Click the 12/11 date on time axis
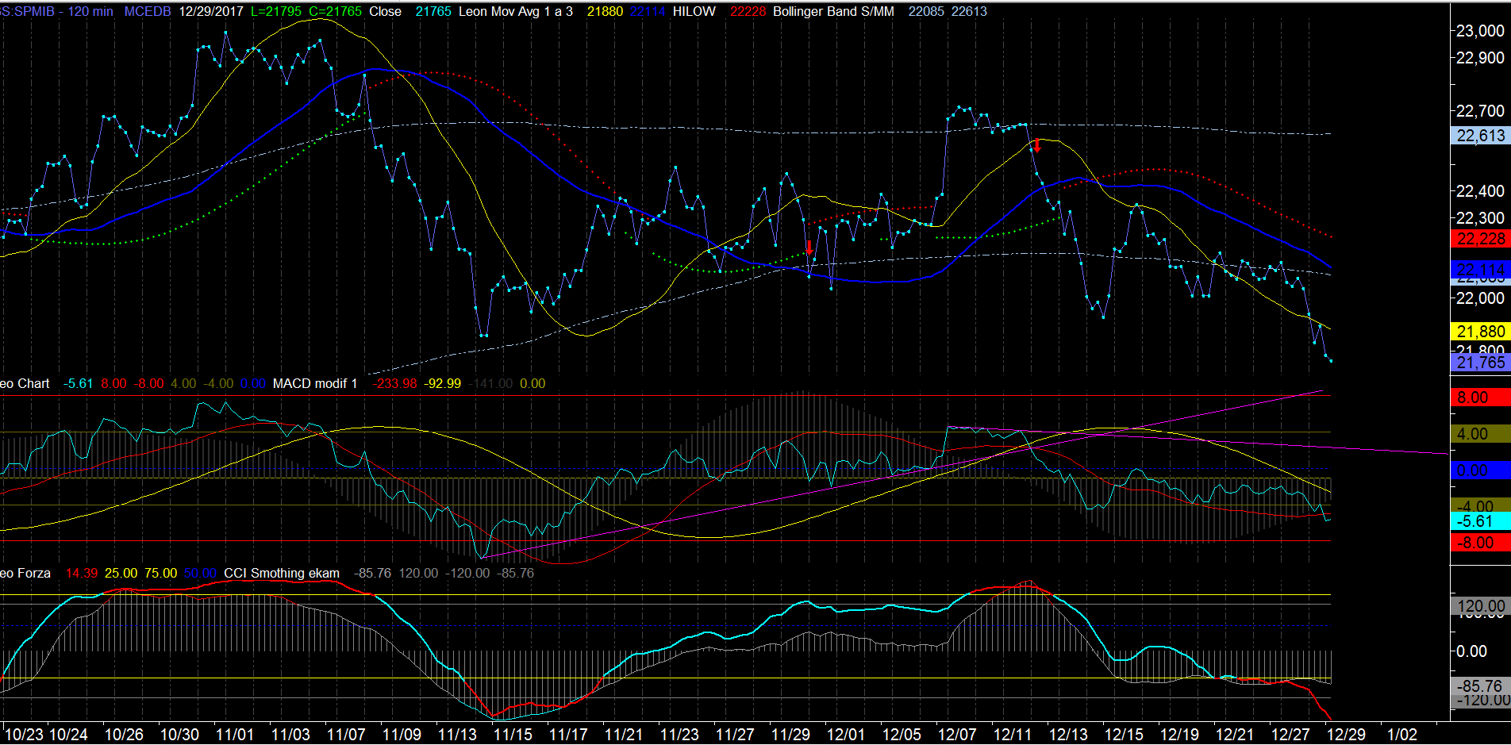 tap(1013, 735)
